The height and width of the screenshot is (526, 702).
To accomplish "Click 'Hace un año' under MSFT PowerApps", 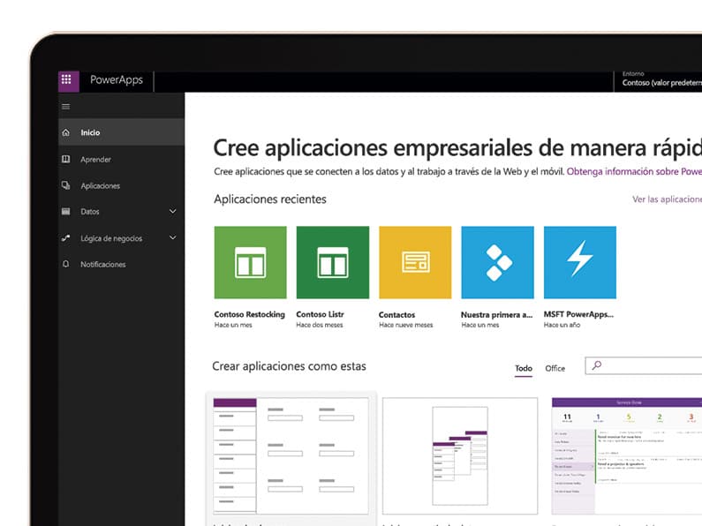I will [562, 325].
